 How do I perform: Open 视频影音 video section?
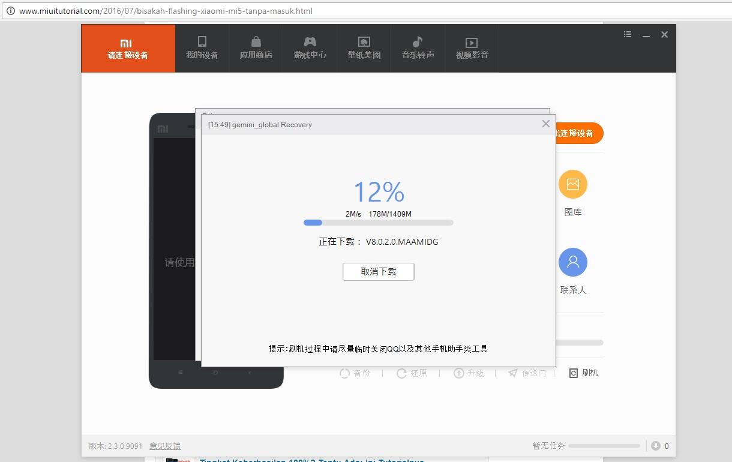coord(472,48)
